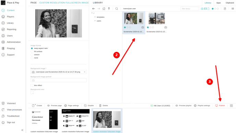The height and width of the screenshot is (133, 236).
Task: Click the Background image portrait field
Action: point(59,80)
